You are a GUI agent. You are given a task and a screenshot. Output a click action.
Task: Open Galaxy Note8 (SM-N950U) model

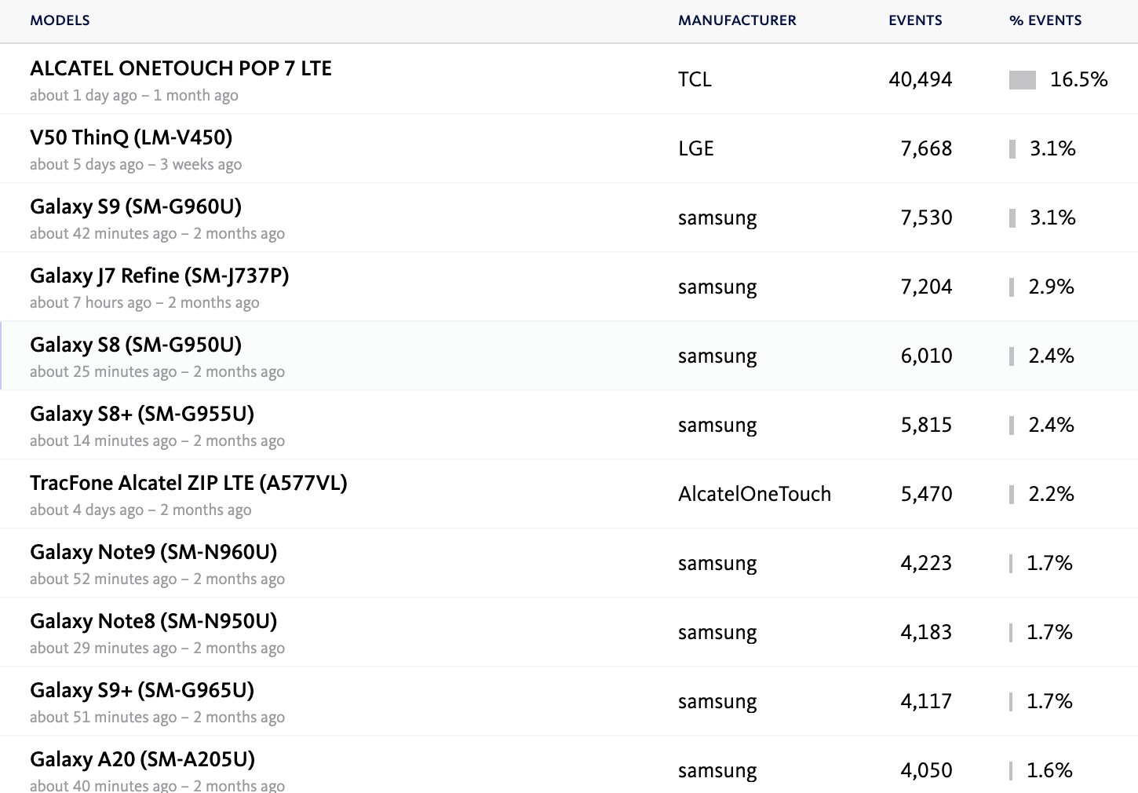pyautogui.click(x=154, y=621)
